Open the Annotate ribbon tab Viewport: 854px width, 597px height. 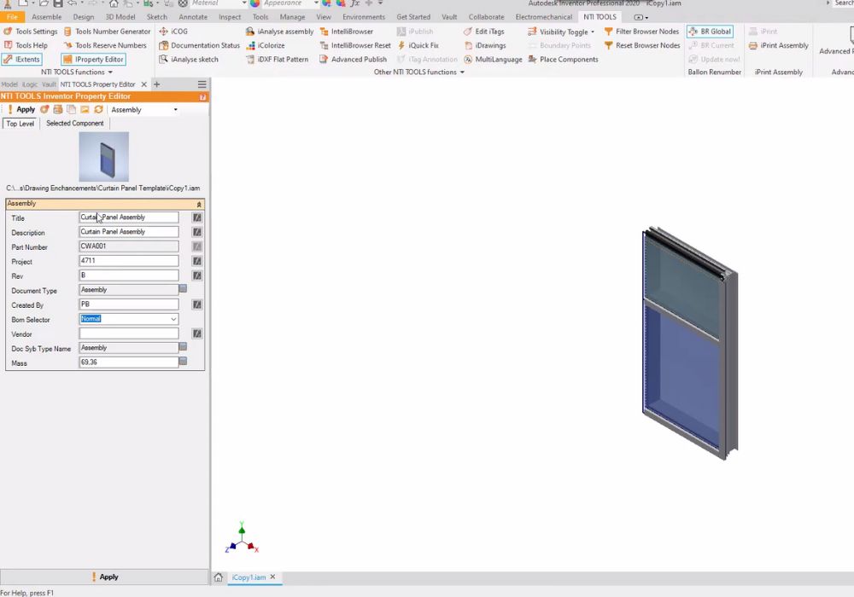[193, 17]
